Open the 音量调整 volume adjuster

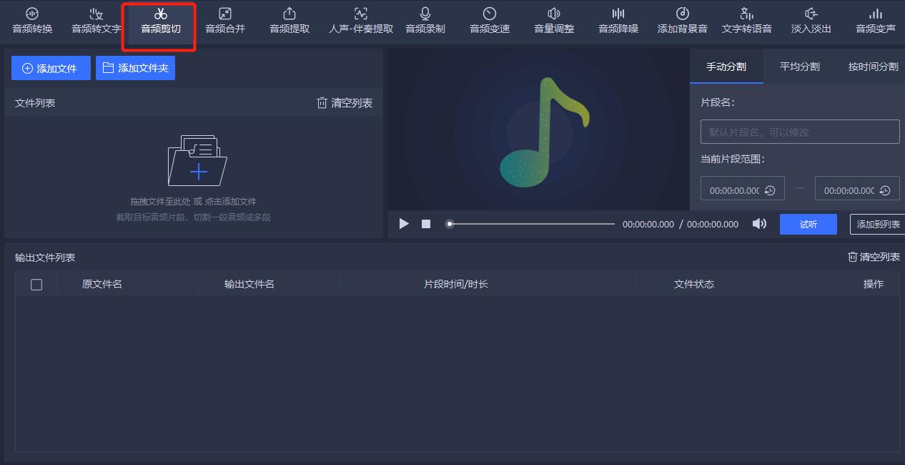(553, 19)
